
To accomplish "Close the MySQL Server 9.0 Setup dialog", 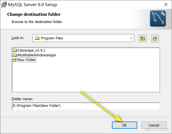I will pos(166,4).
